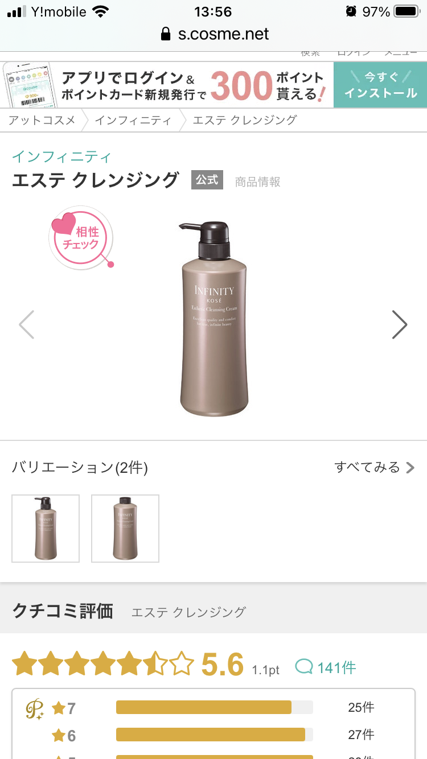Open the アットコスメ breadcrumb
Image resolution: width=427 pixels, height=759 pixels.
pyautogui.click(x=42, y=120)
